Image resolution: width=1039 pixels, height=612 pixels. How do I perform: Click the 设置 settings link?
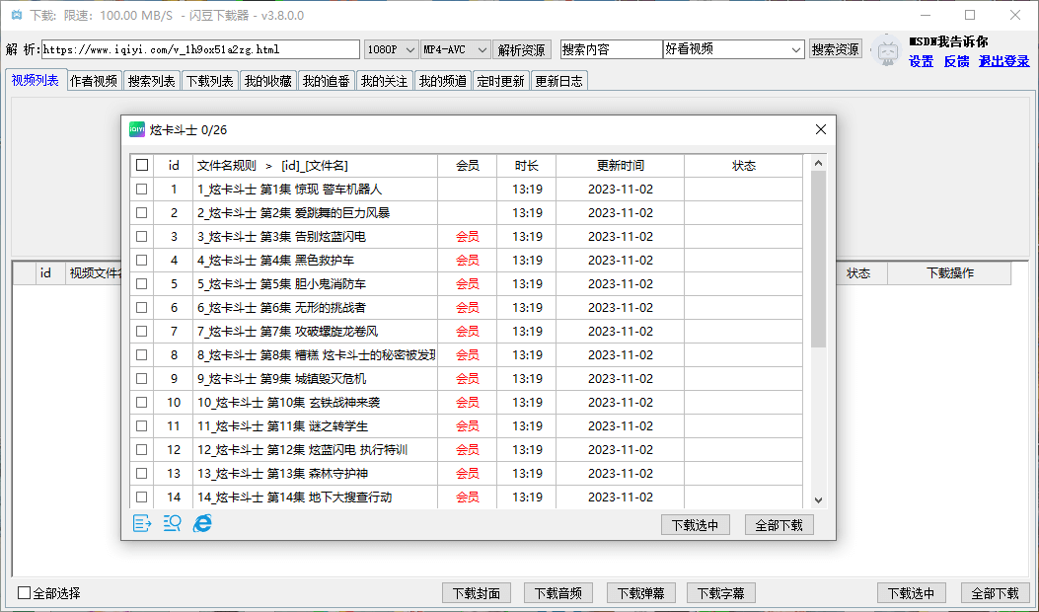921,61
